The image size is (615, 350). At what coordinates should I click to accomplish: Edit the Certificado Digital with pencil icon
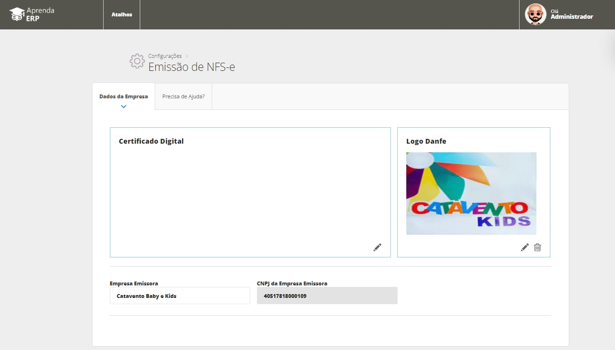[377, 247]
